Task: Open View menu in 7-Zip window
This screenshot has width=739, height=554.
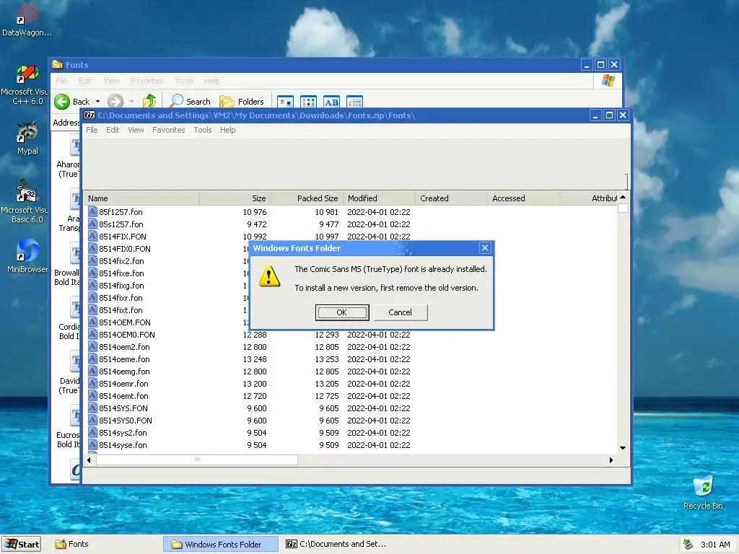Action: pyautogui.click(x=136, y=130)
